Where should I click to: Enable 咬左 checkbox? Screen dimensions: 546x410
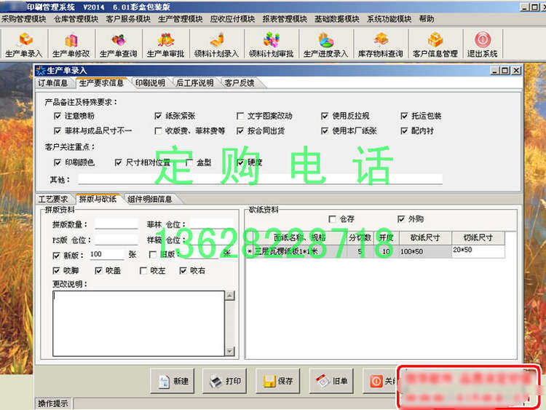point(143,271)
